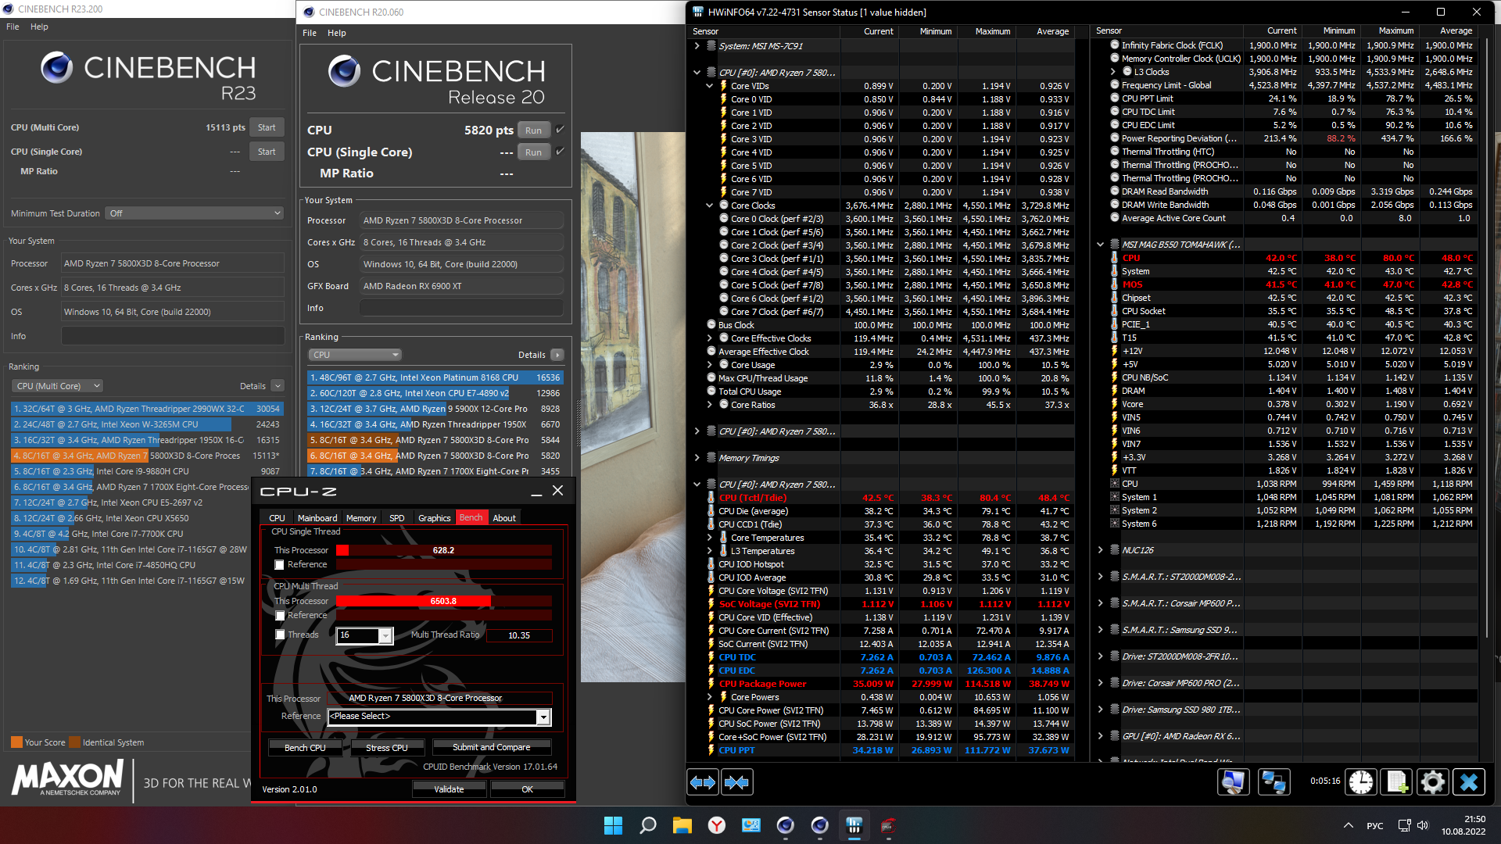Click the HWiNFO collapse columns arrows icon
1501x844 pixels.
(x=736, y=782)
